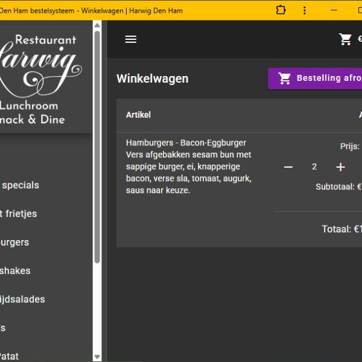Screen dimensions: 362x362
Task: Open the browser extensions puzzle icon
Action: pyautogui.click(x=281, y=10)
